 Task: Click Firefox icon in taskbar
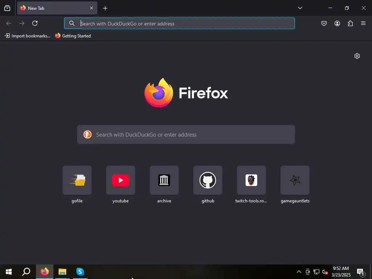45,272
